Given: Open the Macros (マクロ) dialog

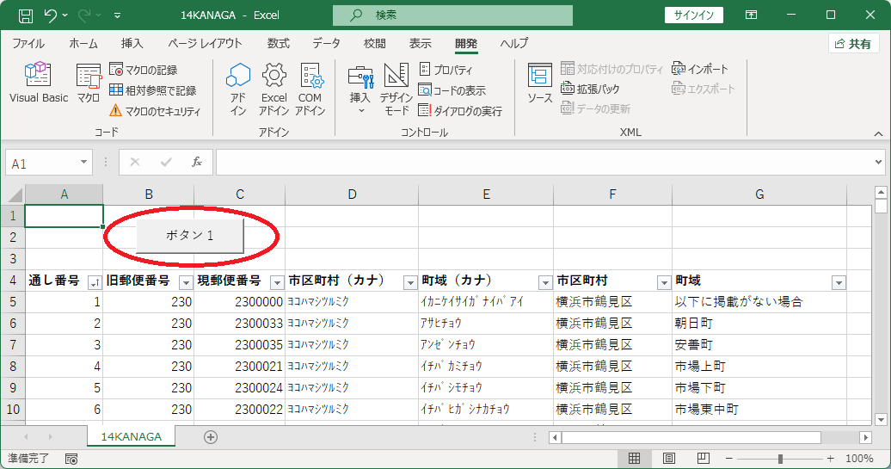Looking at the screenshot, I should tap(89, 83).
